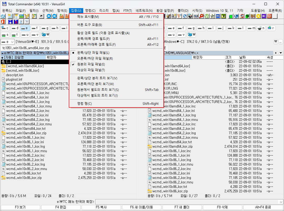This screenshot has width=284, height=211.
Task: Select drive c in left drive bar
Action: pos(5,28)
